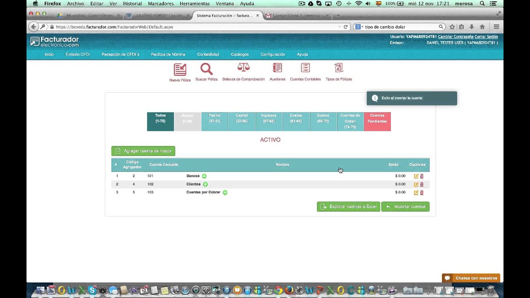Edit the Clientes account row

coord(416,184)
